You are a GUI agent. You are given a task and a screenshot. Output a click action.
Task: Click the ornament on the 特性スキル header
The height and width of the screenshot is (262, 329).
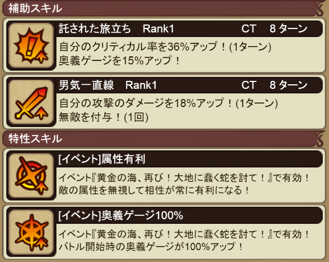click(x=320, y=139)
